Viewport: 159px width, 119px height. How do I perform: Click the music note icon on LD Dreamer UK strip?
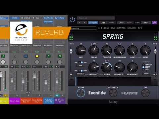(60, 56)
